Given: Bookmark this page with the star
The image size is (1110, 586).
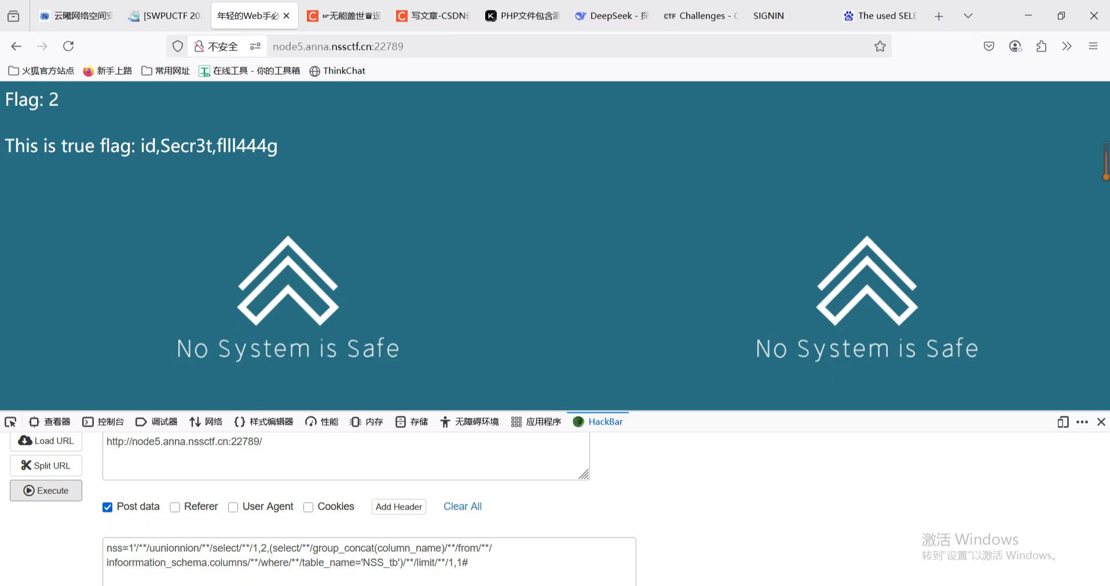Looking at the screenshot, I should click(x=880, y=46).
